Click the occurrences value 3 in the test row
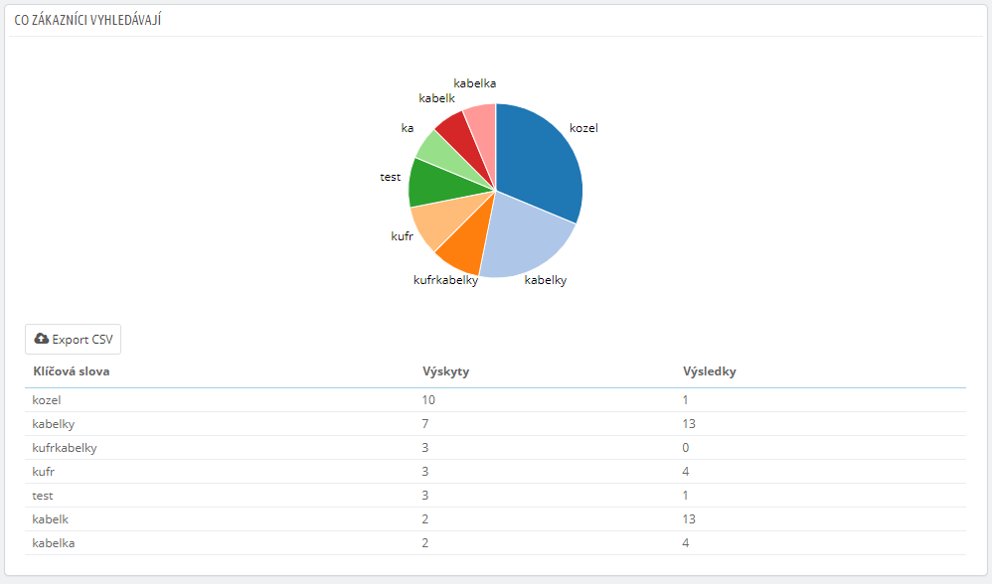The width and height of the screenshot is (992, 584). tap(425, 496)
